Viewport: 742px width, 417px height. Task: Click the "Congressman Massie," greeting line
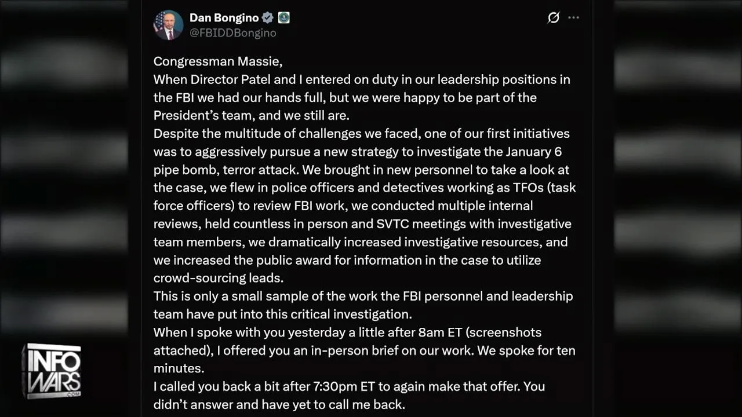217,61
